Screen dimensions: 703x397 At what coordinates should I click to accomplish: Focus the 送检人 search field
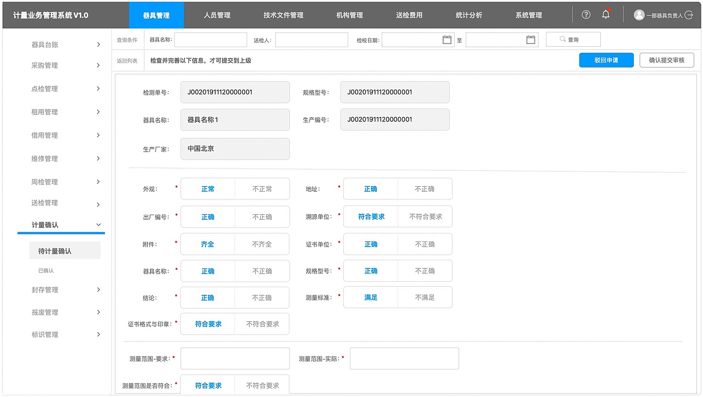[x=311, y=40]
